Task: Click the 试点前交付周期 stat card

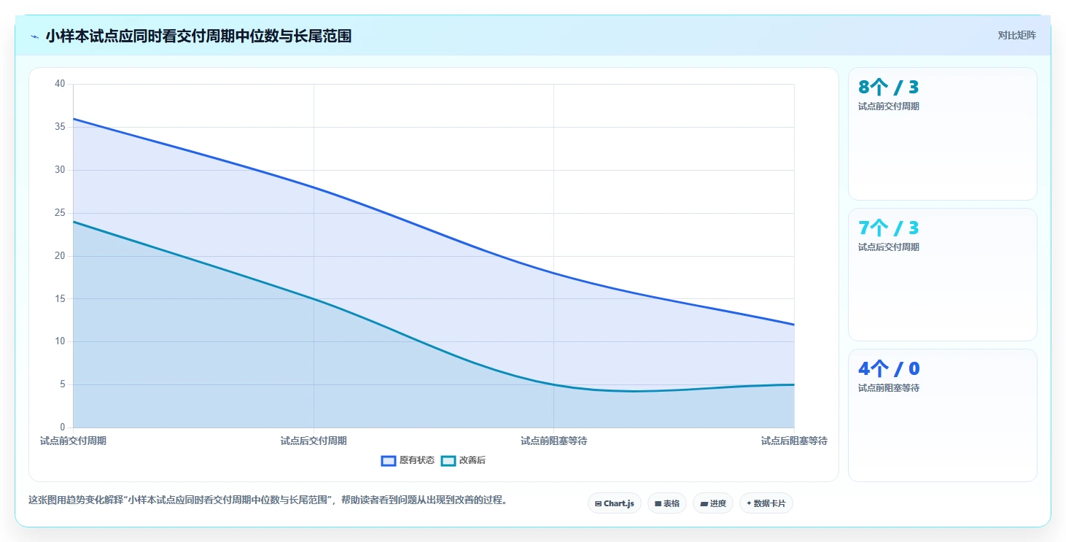Action: (x=942, y=133)
